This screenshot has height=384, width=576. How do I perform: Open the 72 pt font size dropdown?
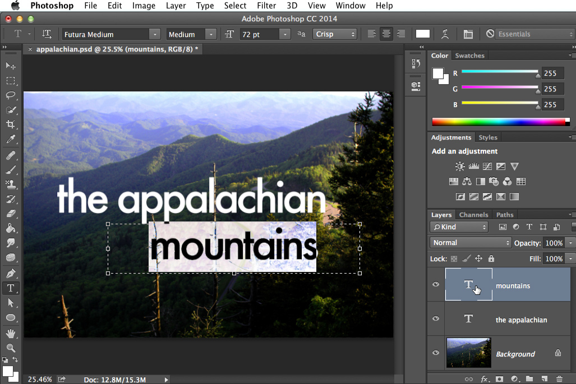285,34
